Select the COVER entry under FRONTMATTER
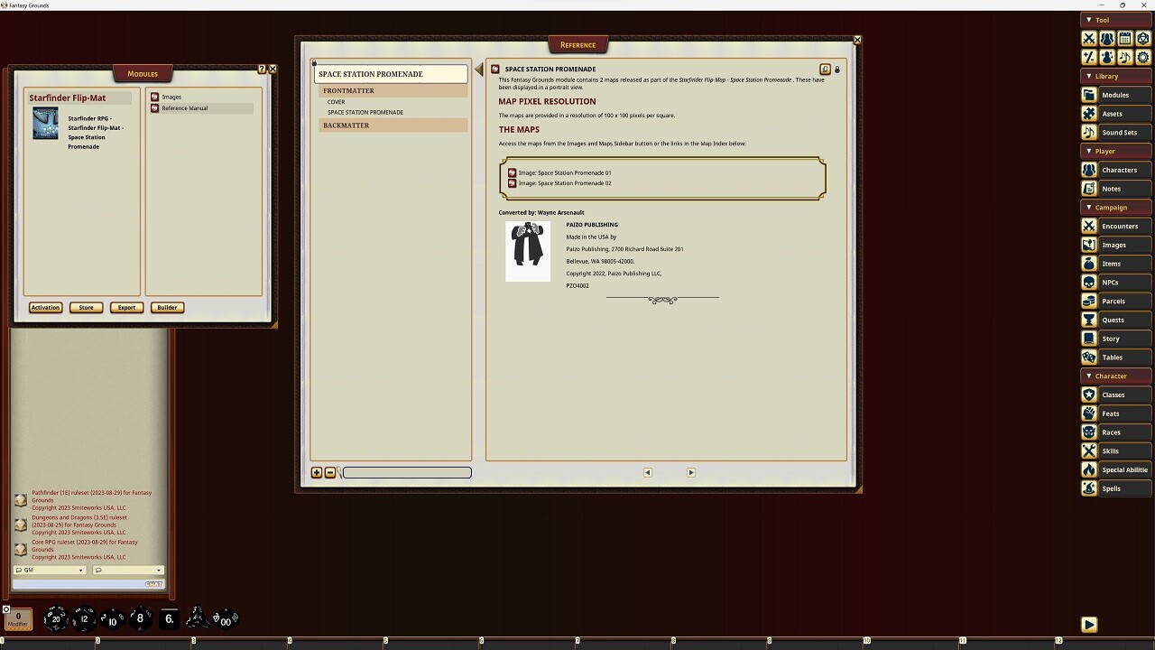 pos(336,101)
